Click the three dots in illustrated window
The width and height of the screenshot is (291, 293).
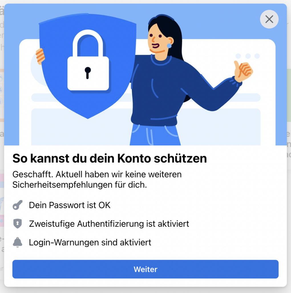point(248,56)
